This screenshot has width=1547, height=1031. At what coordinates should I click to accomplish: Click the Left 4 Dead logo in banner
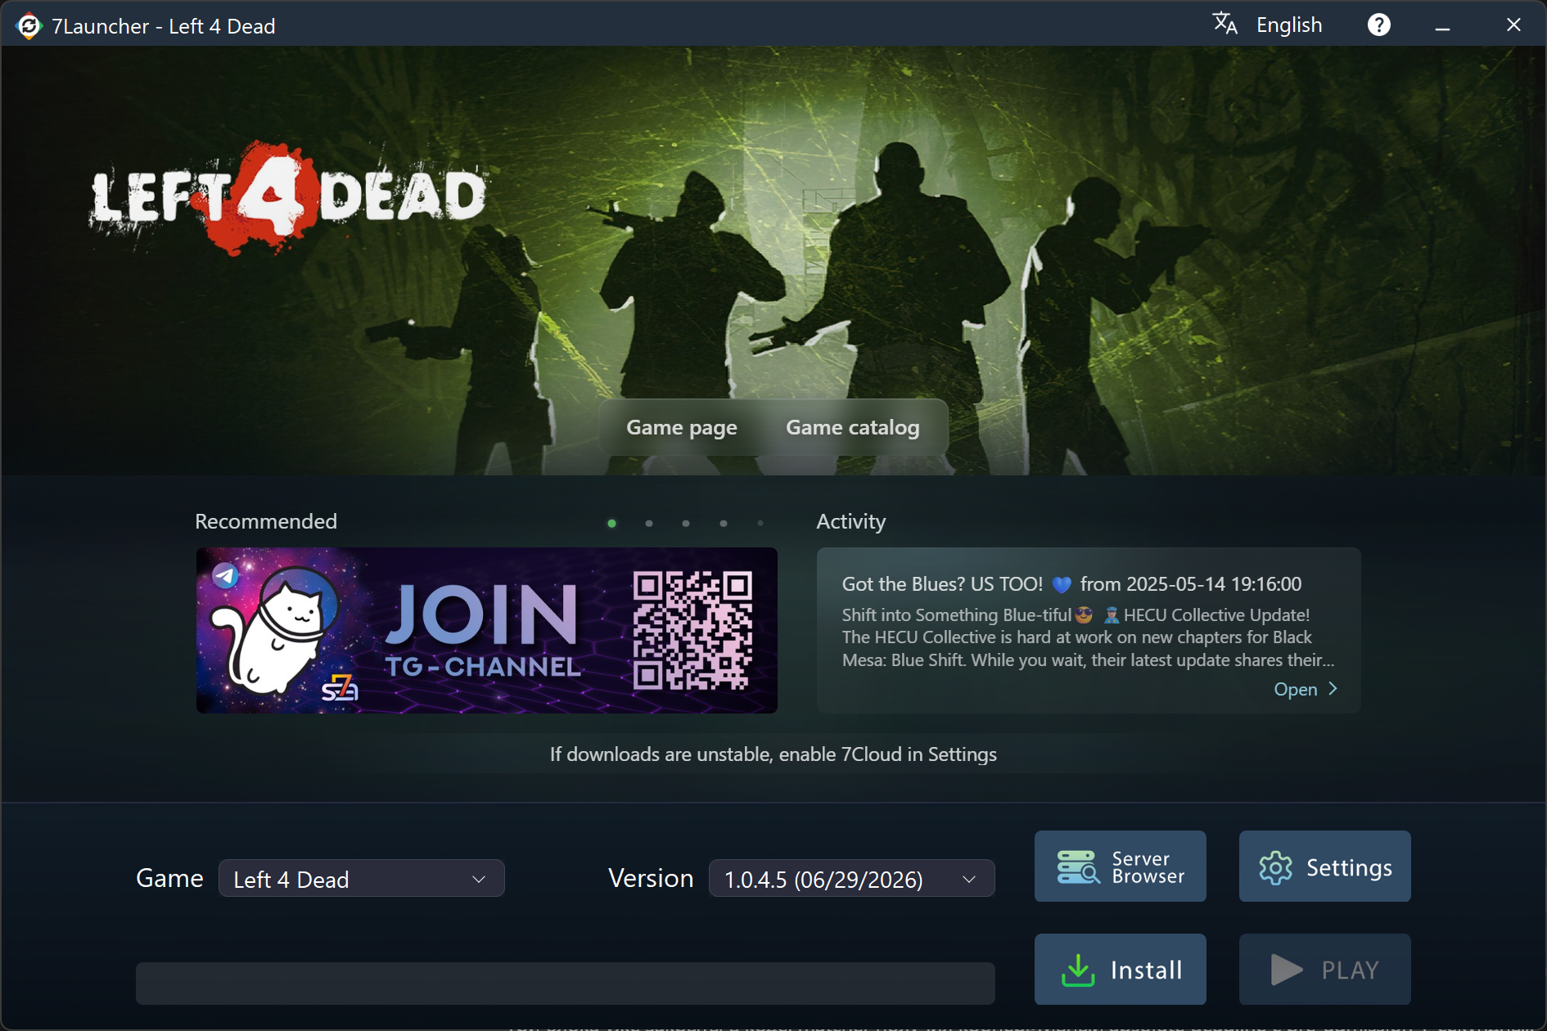click(x=288, y=198)
